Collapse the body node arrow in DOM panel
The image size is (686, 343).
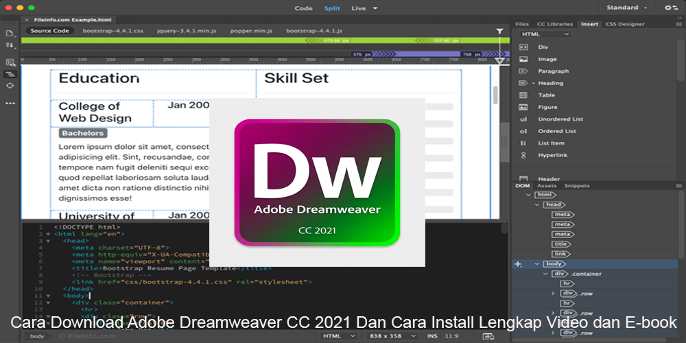(537, 264)
